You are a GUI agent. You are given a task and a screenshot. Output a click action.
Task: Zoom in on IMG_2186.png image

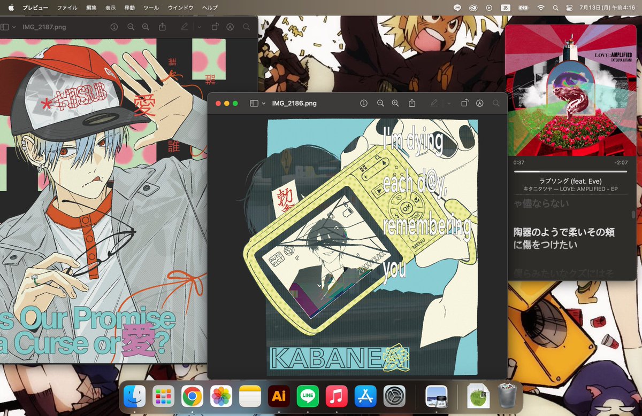[x=395, y=103]
